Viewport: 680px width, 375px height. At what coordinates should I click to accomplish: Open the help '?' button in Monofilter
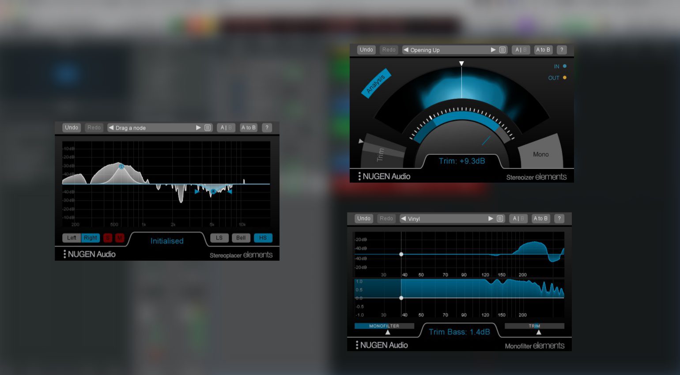point(559,218)
